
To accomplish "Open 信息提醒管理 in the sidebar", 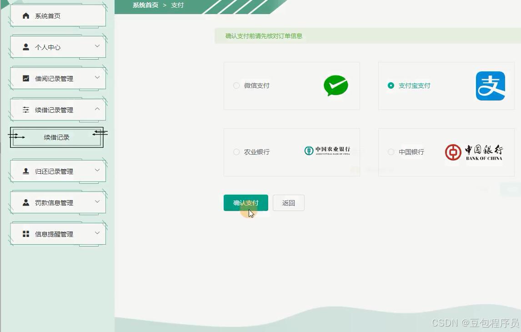I will pyautogui.click(x=57, y=234).
